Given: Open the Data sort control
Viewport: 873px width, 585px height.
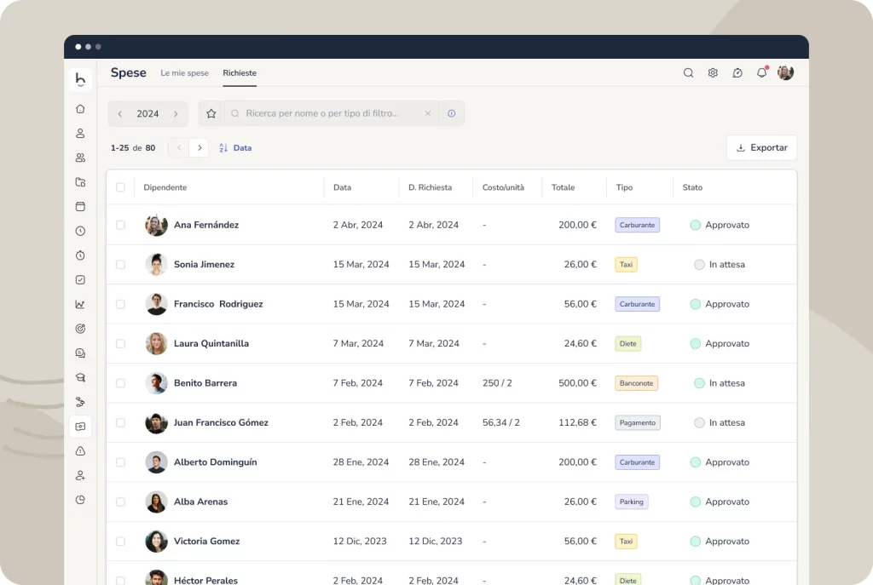Looking at the screenshot, I should [235, 148].
